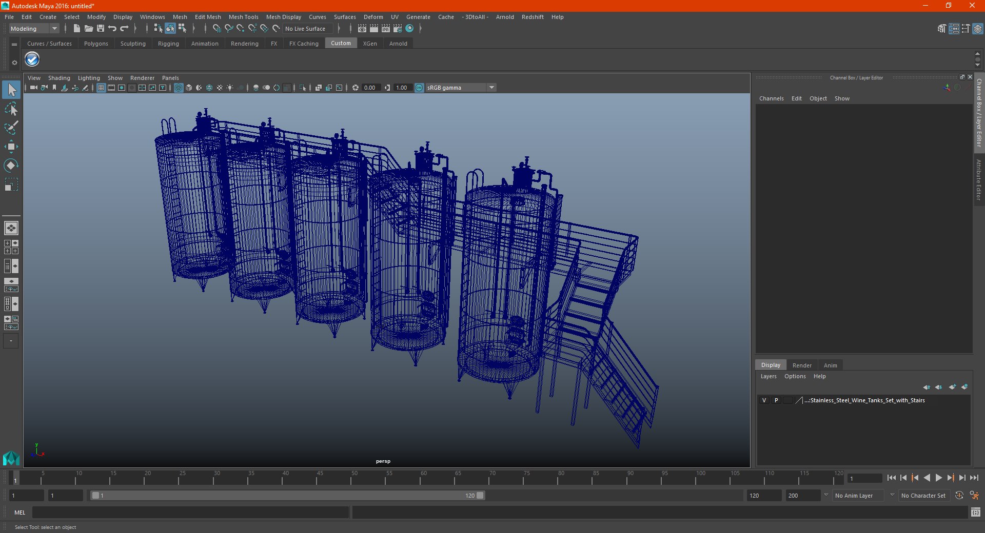Open the Mesh Tools menu
985x533 pixels.
[243, 17]
